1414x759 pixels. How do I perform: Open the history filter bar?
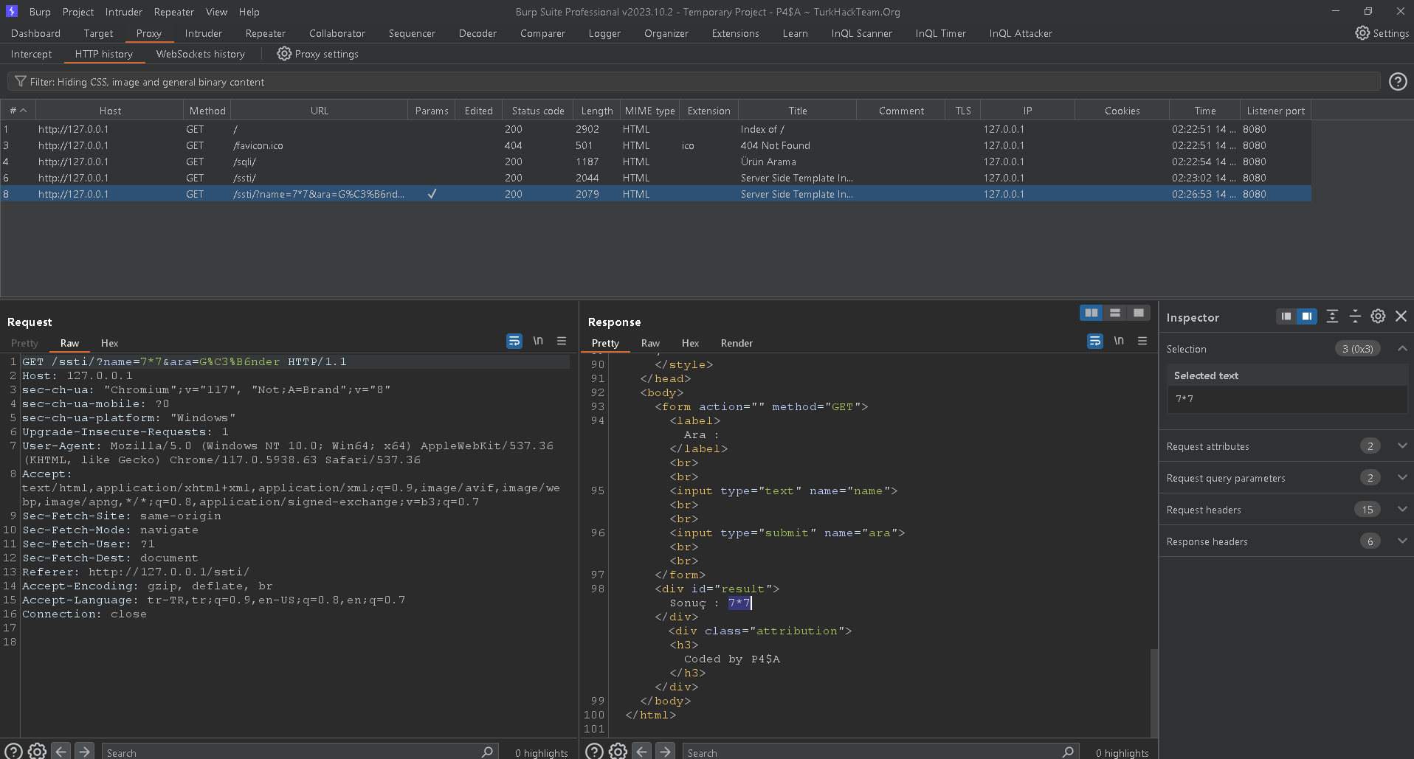pos(694,82)
